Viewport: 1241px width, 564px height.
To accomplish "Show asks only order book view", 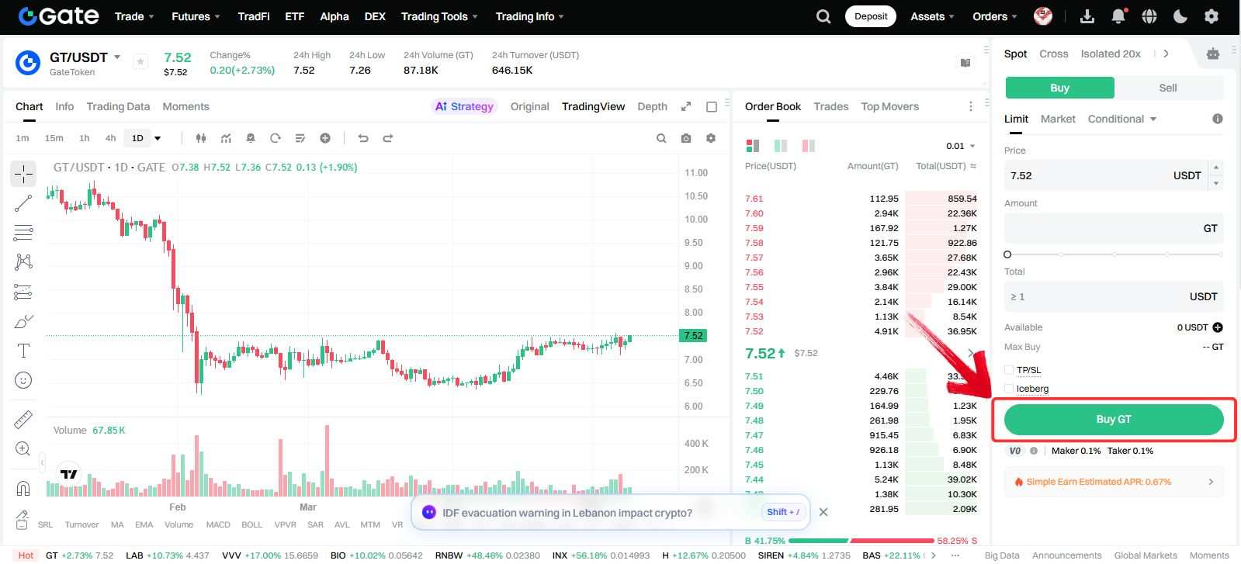I will pos(809,146).
